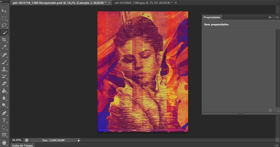Select the Lasso tool
Viewport: 280px width, 147px height.
[4, 25]
